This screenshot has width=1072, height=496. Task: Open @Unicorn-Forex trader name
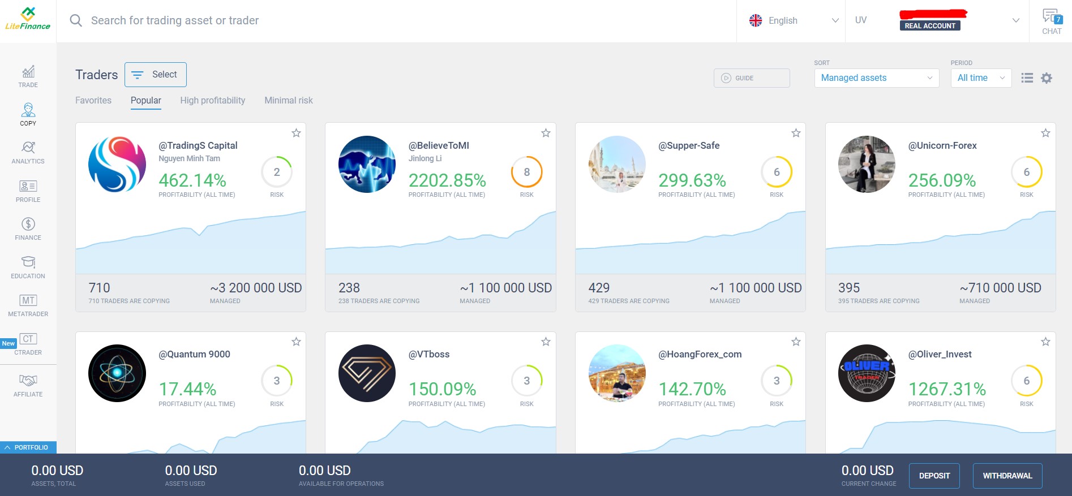[942, 145]
